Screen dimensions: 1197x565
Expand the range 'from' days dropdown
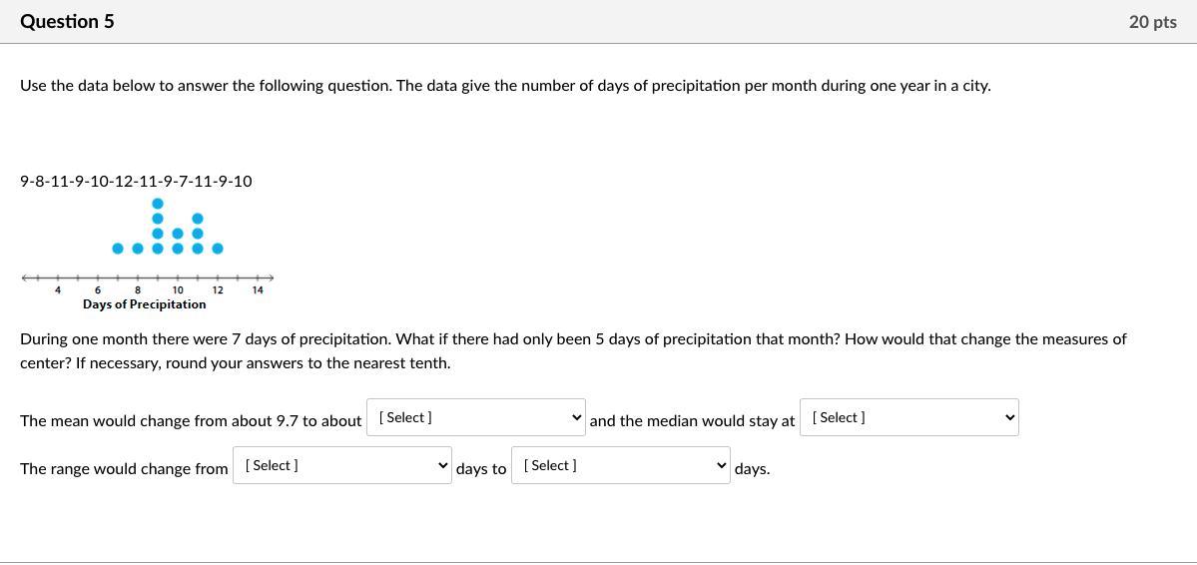[x=341, y=465]
